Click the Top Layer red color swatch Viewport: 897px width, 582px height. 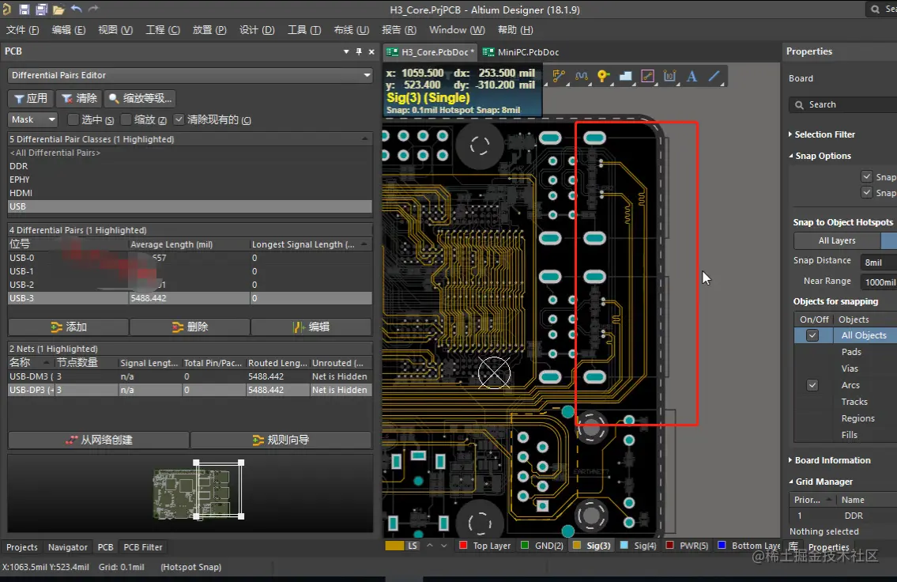464,546
